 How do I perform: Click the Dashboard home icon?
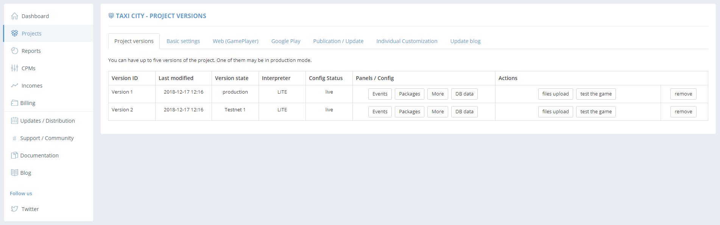click(15, 16)
